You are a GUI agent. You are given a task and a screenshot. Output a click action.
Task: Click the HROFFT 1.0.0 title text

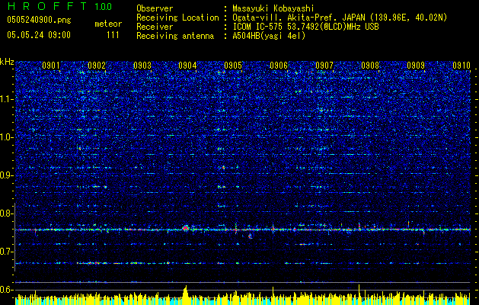[x=60, y=6]
